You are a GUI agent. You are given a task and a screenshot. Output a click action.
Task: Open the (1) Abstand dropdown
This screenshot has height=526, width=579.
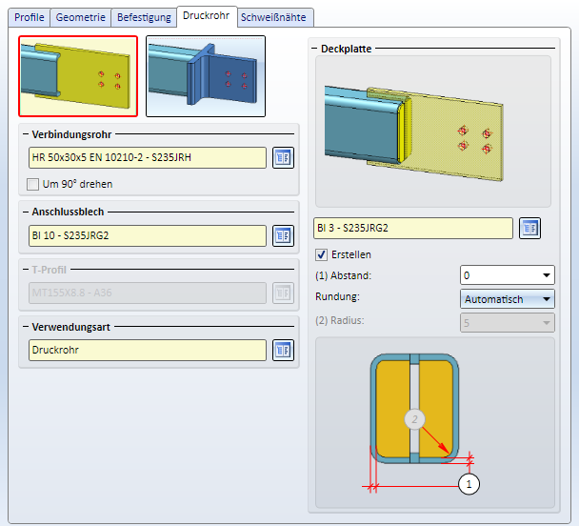(x=508, y=275)
